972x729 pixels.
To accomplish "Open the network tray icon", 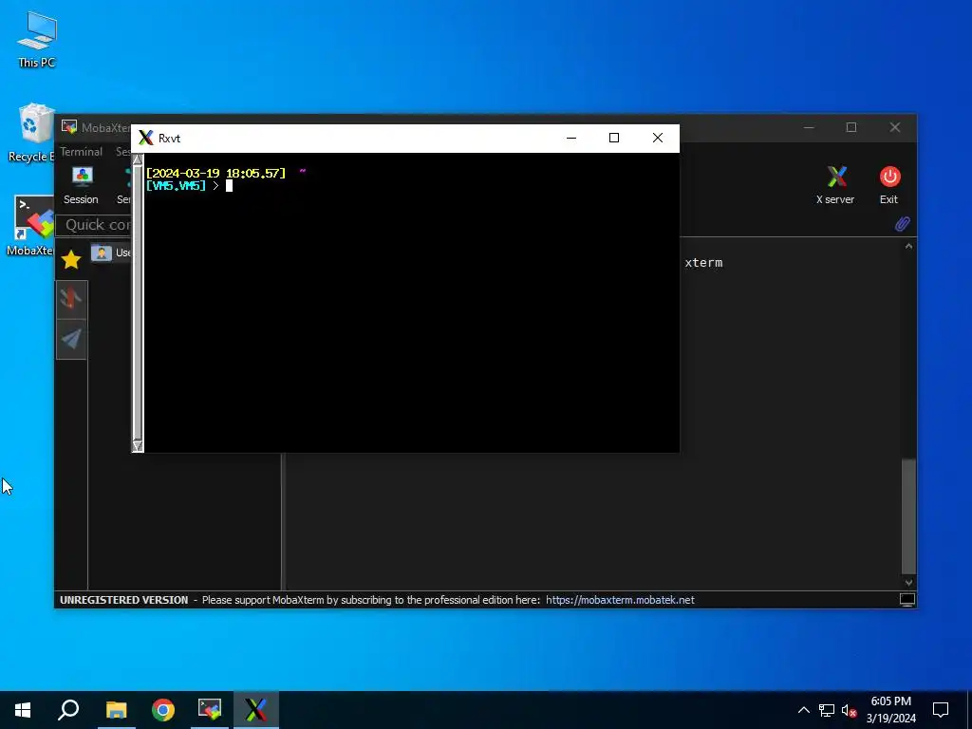I will (x=827, y=710).
